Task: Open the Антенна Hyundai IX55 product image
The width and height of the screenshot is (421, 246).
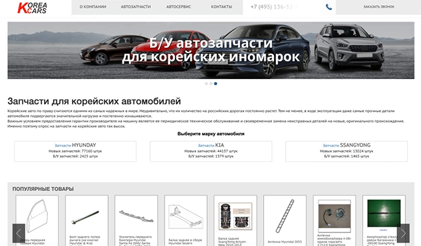Action: point(284,216)
